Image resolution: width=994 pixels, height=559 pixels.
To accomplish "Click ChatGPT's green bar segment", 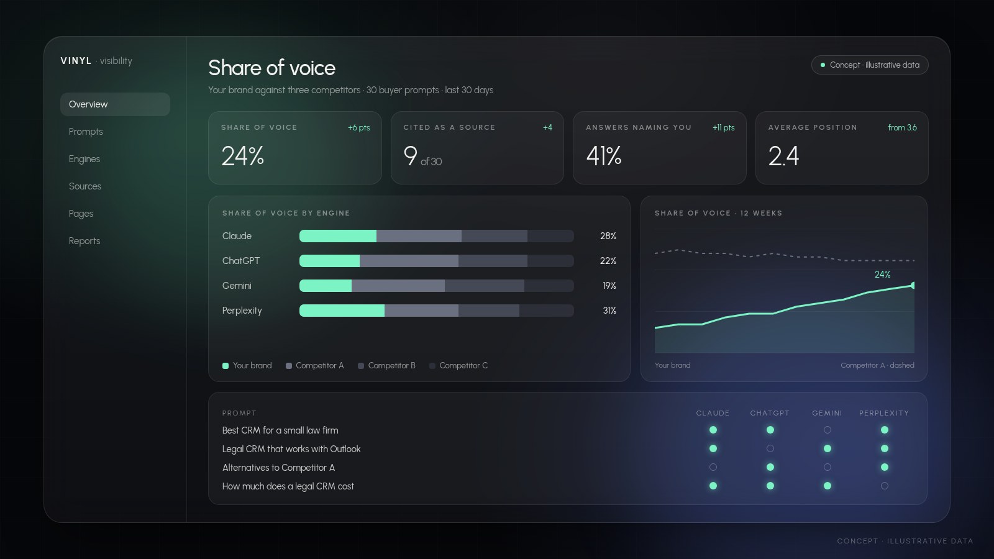I will pyautogui.click(x=329, y=261).
